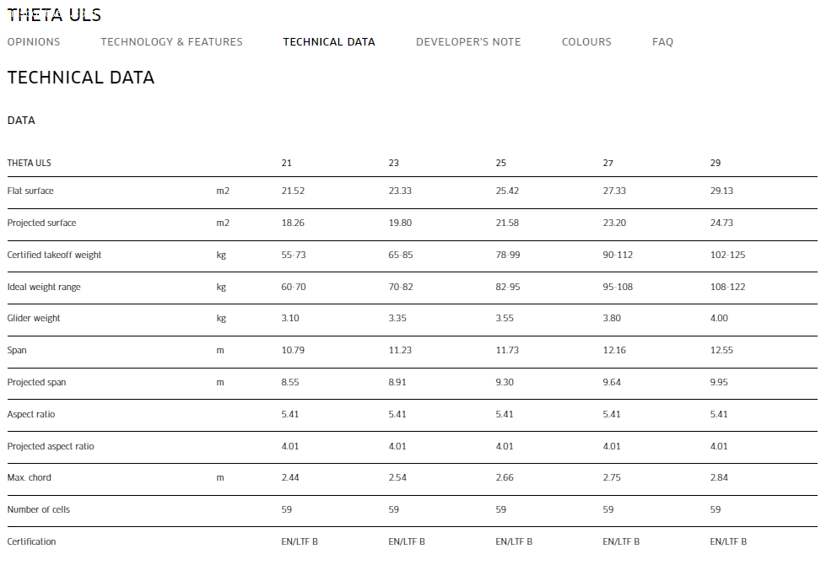This screenshot has height=565, width=837.
Task: Click the THETA ULS page title
Action: pos(54,15)
